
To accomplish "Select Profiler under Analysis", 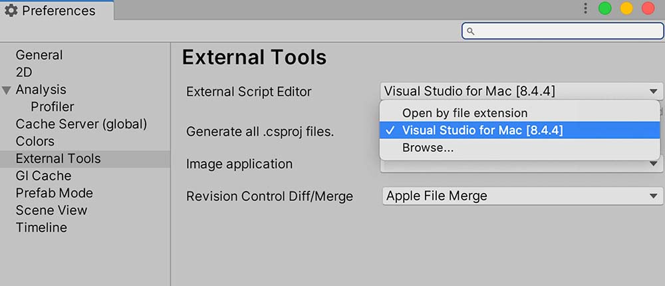I will point(53,107).
